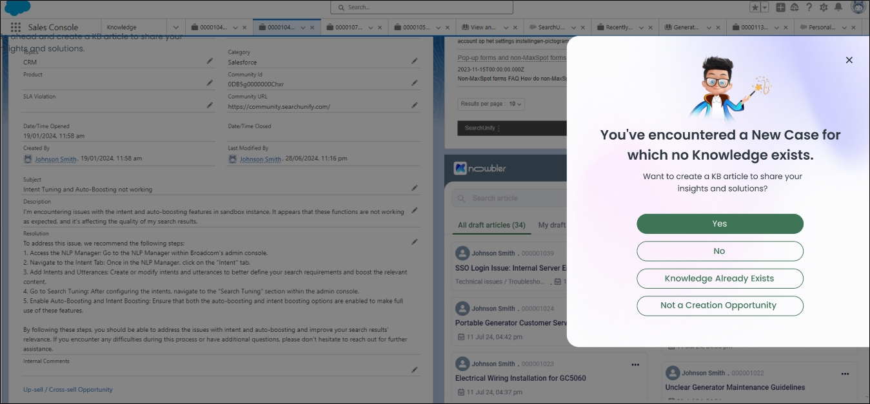Image resolution: width=870 pixels, height=404 pixels.
Task: Select the All draft articles tab
Action: [x=491, y=225]
